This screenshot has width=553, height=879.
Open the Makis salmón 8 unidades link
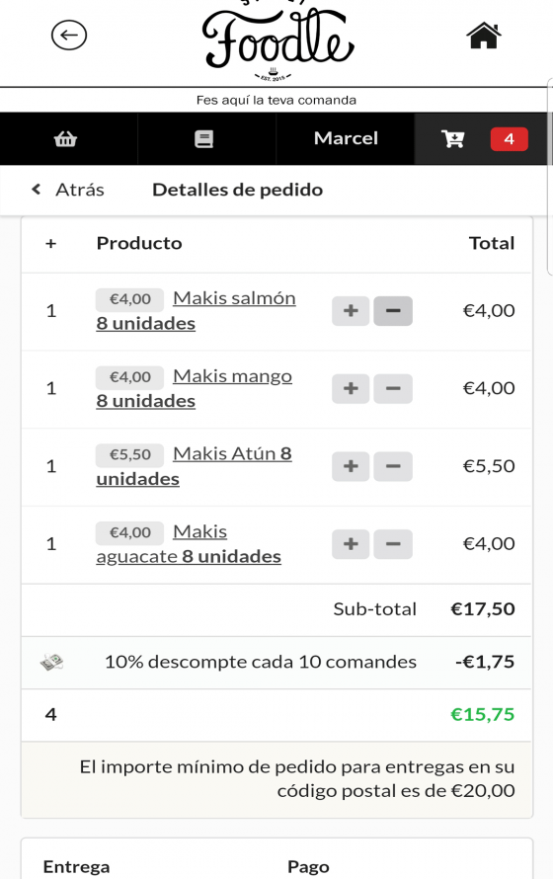coord(197,310)
